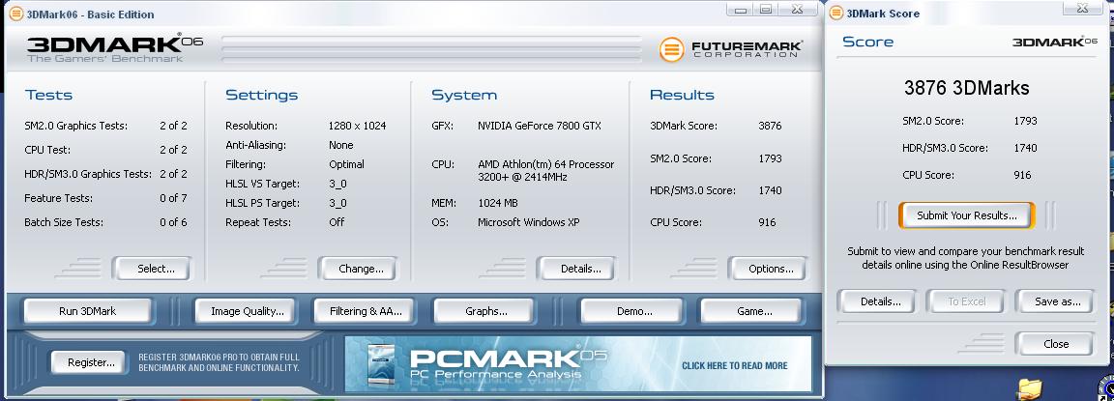1114x401 pixels.
Task: Click Submit Your Results... button
Action: 966,215
